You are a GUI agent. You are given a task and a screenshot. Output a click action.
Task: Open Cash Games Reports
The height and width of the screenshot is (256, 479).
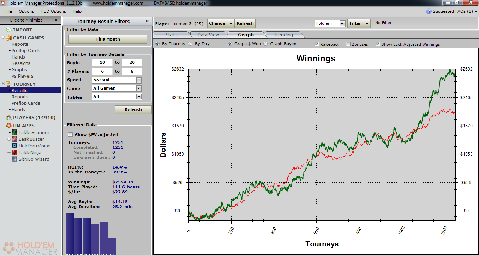(x=20, y=44)
